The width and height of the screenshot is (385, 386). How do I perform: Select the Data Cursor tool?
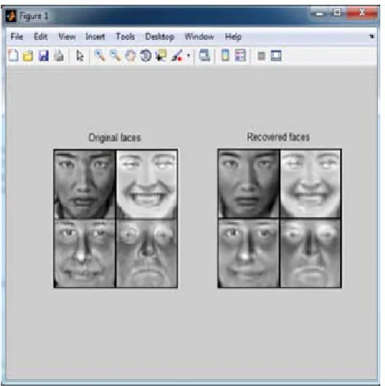(161, 56)
